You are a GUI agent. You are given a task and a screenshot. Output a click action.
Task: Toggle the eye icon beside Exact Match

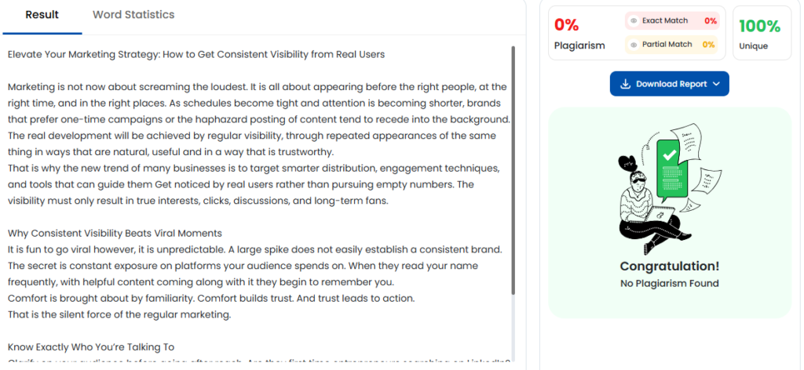634,21
